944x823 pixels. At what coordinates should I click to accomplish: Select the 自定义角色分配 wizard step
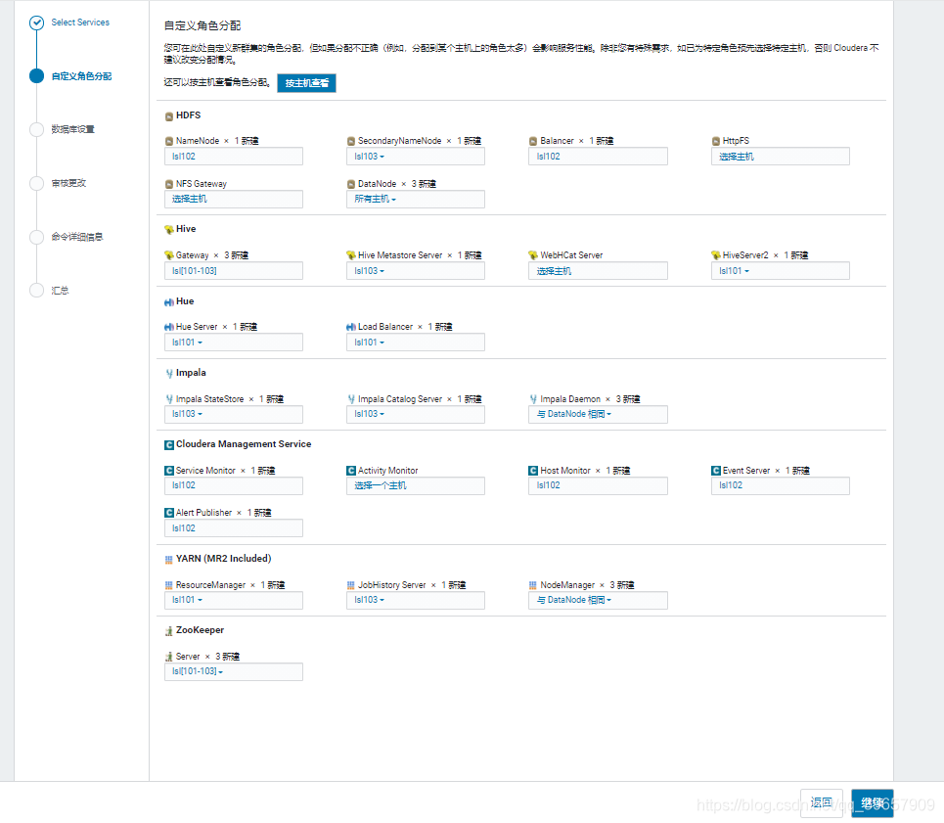tap(81, 76)
